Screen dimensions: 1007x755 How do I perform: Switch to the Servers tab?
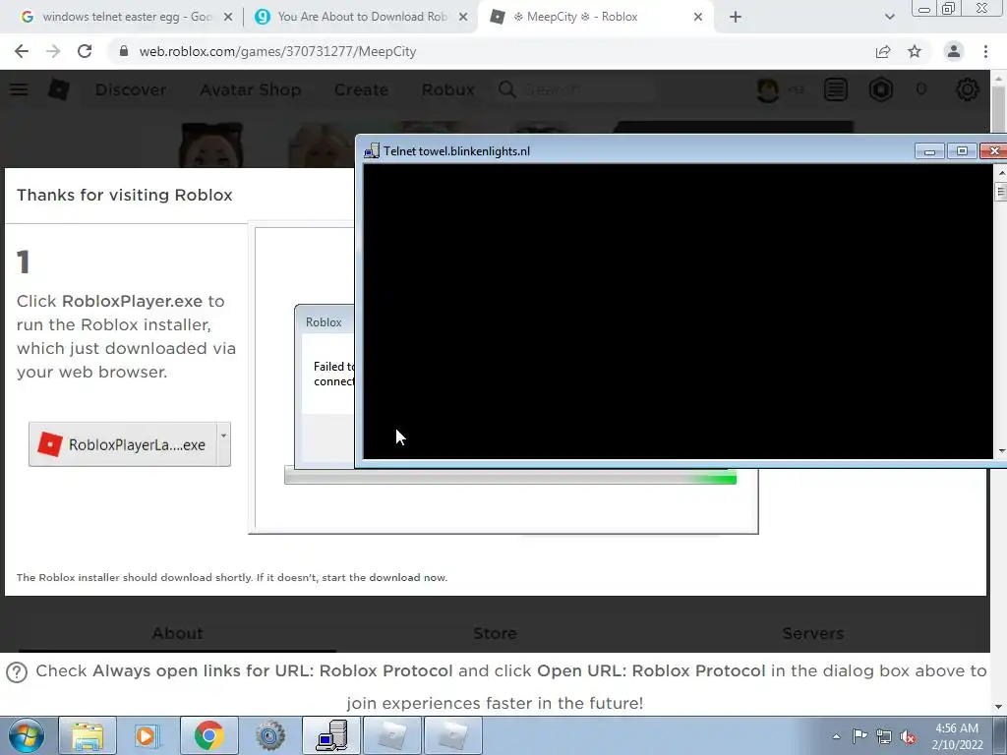tap(813, 633)
